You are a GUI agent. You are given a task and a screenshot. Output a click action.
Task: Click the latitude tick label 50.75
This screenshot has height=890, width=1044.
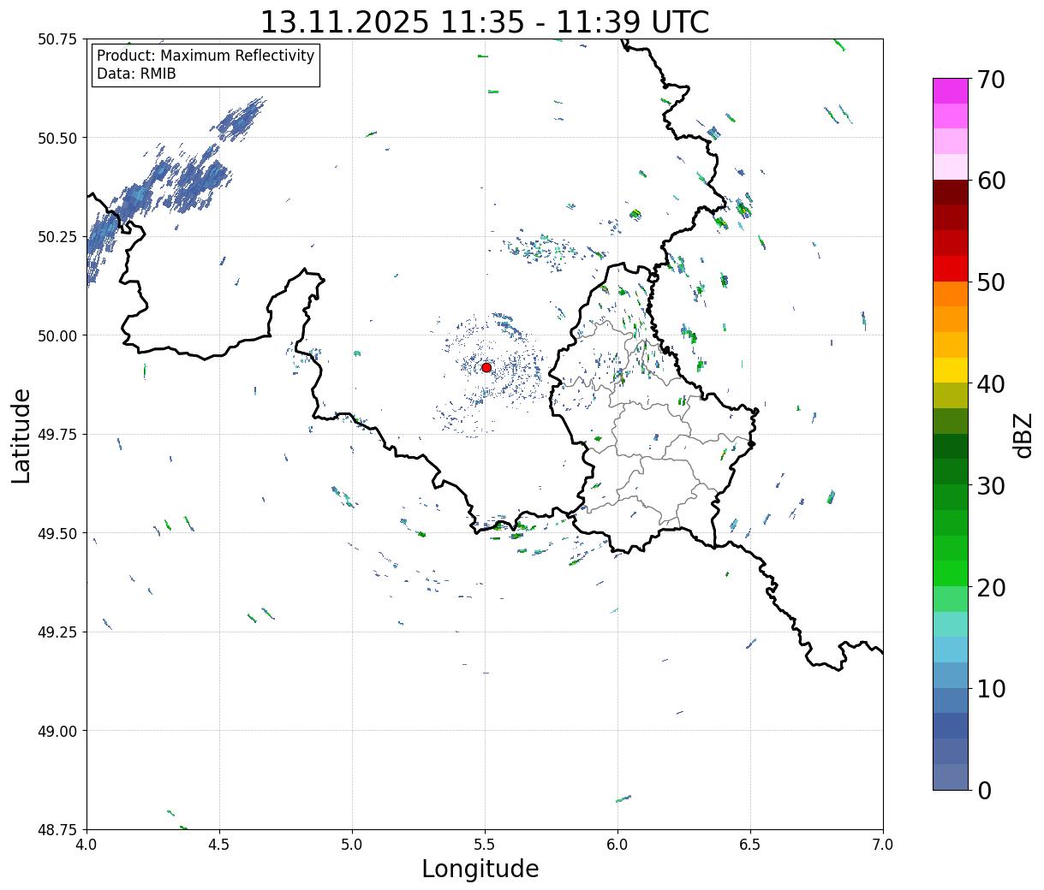click(x=57, y=39)
